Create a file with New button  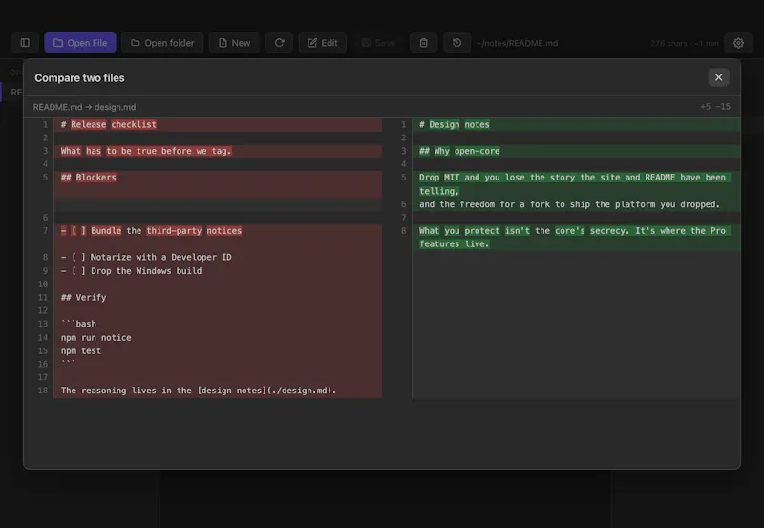234,43
